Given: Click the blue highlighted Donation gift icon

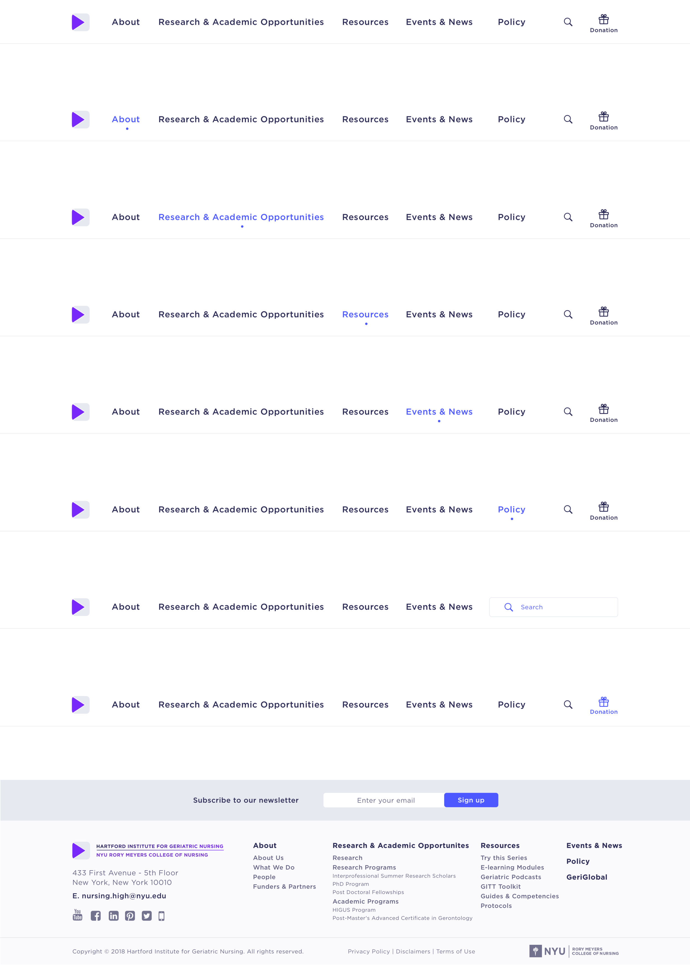Looking at the screenshot, I should pos(603,702).
